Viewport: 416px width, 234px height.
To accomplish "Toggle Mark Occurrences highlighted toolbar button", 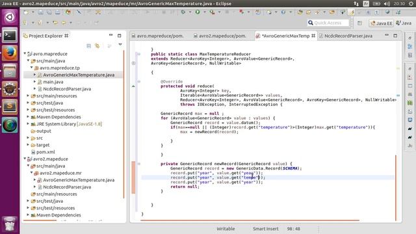I will pyautogui.click(x=352, y=12).
